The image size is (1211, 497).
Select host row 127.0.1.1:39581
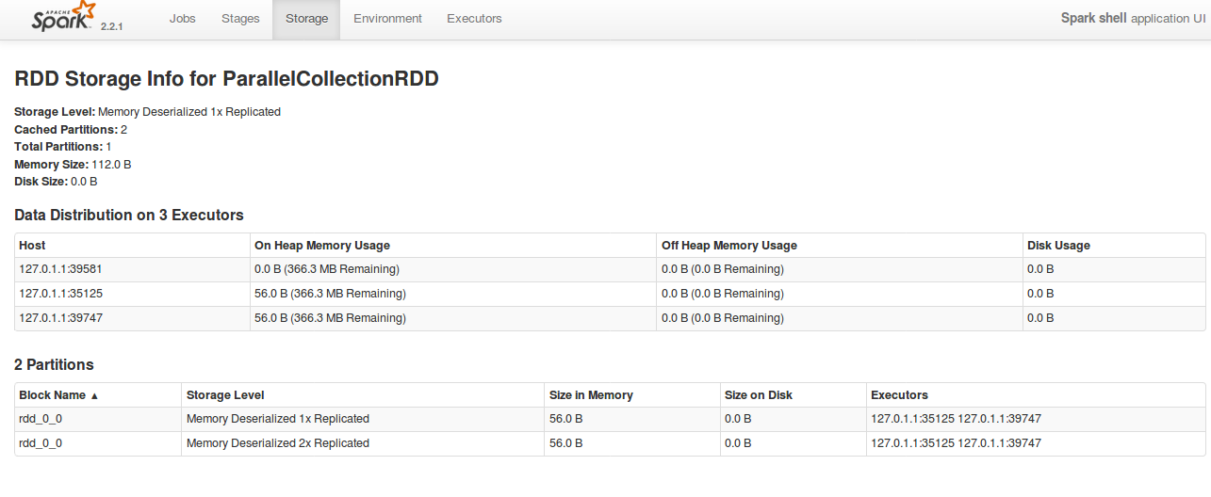click(x=61, y=269)
